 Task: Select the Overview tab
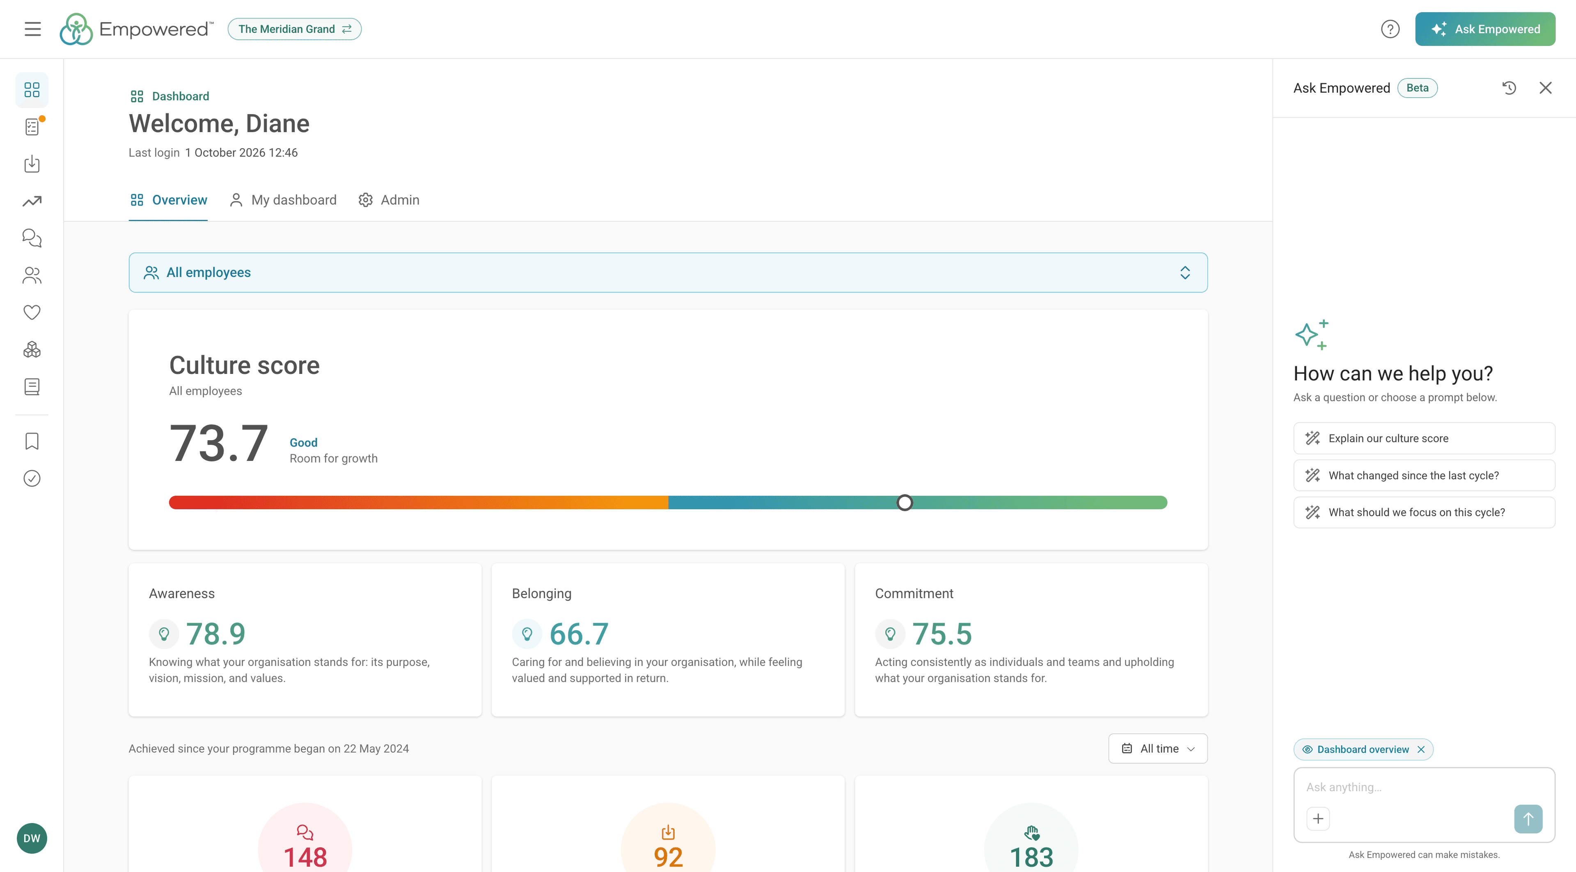[168, 200]
